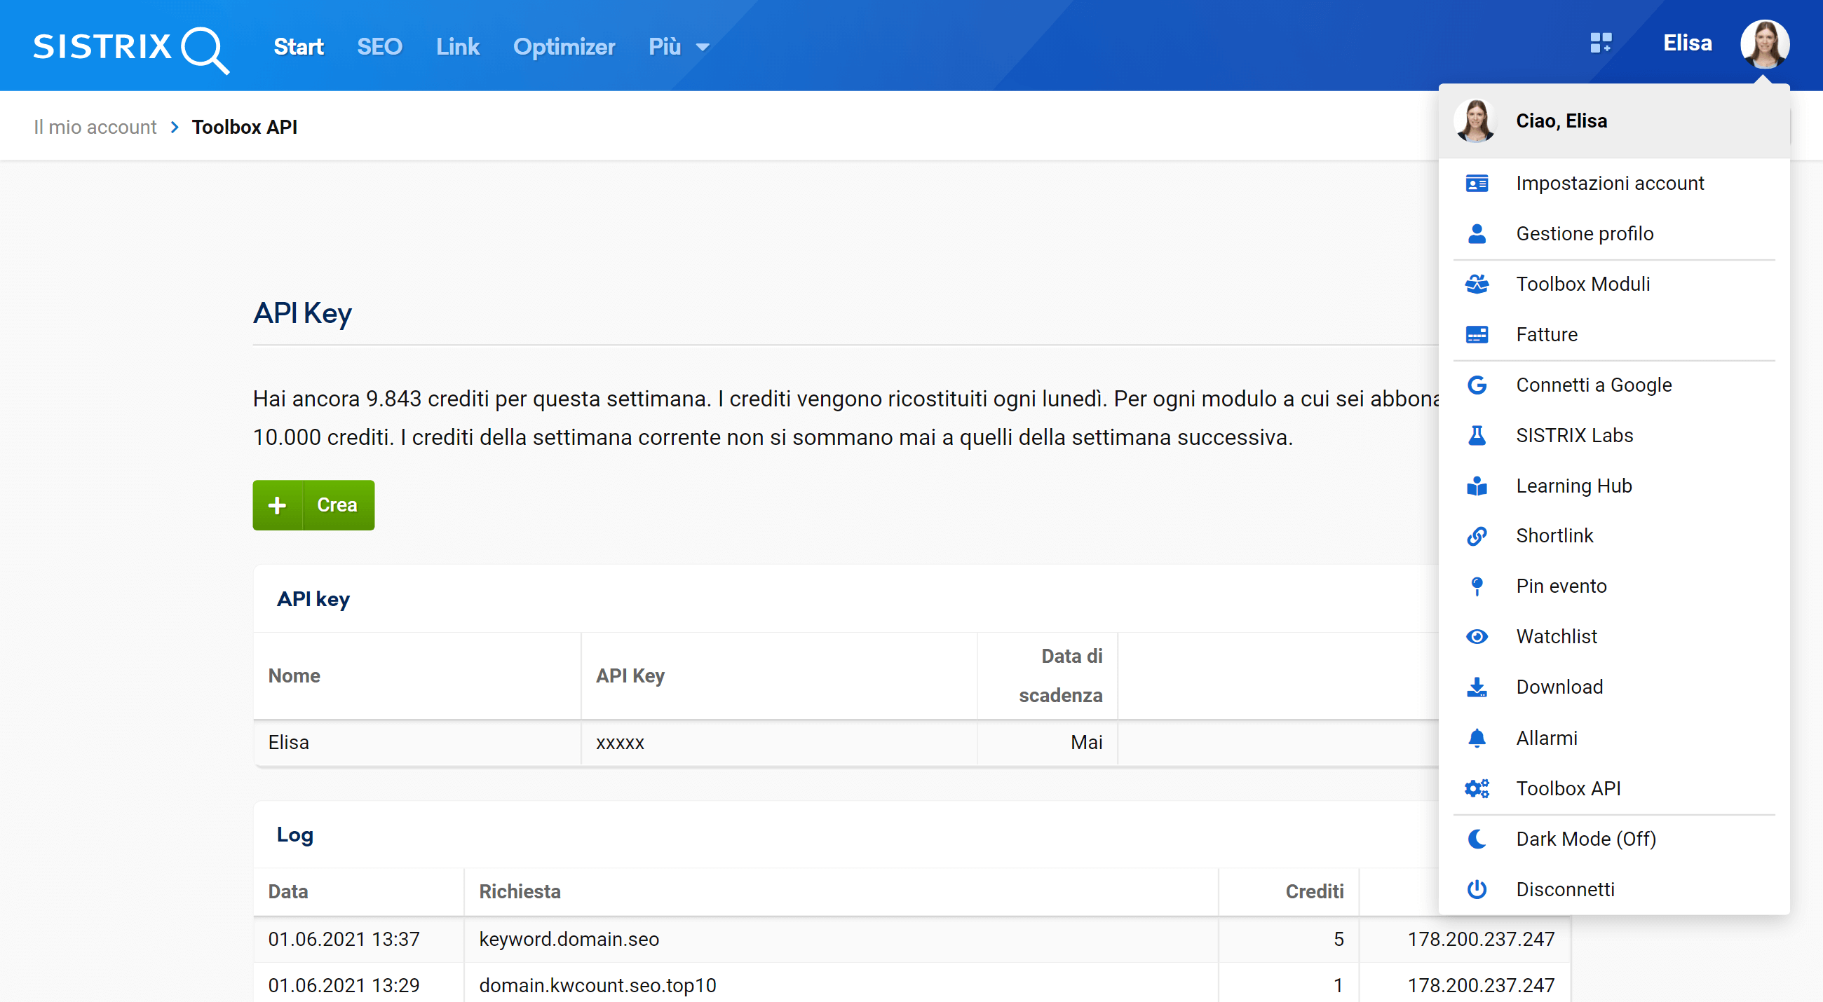Toggle Dark Mode (Off)
The width and height of the screenshot is (1823, 1002).
coord(1613,839)
